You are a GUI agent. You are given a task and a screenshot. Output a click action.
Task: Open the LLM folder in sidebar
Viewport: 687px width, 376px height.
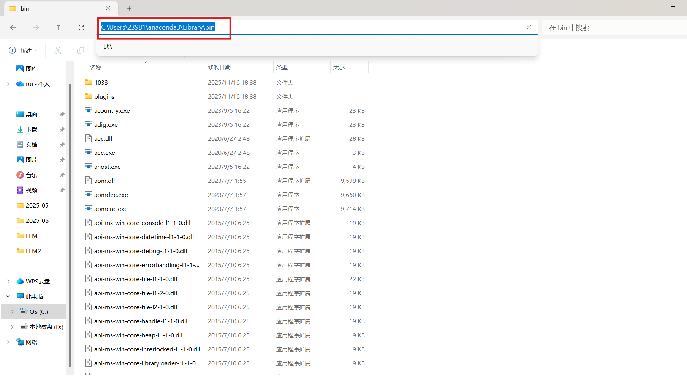(27, 236)
